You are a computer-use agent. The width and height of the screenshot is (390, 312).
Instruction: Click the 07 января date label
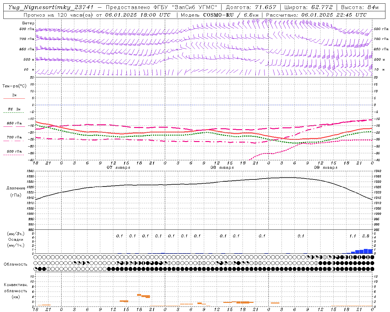click(x=118, y=168)
